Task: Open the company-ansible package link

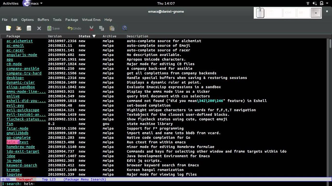Action: point(23,68)
